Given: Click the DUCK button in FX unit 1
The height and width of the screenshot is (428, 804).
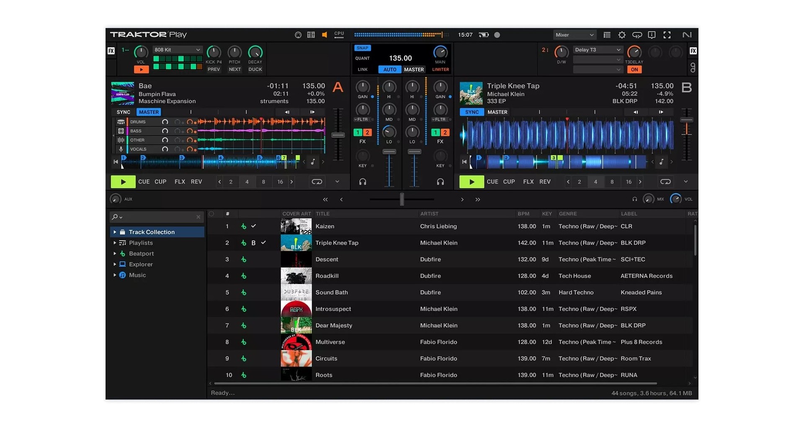Looking at the screenshot, I should 255,69.
